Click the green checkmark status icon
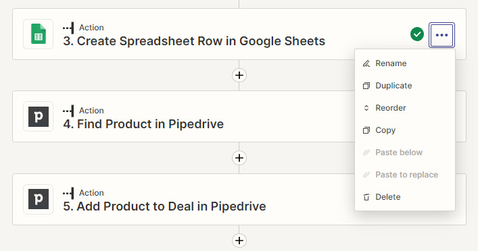Image resolution: width=478 pixels, height=251 pixels. [416, 34]
